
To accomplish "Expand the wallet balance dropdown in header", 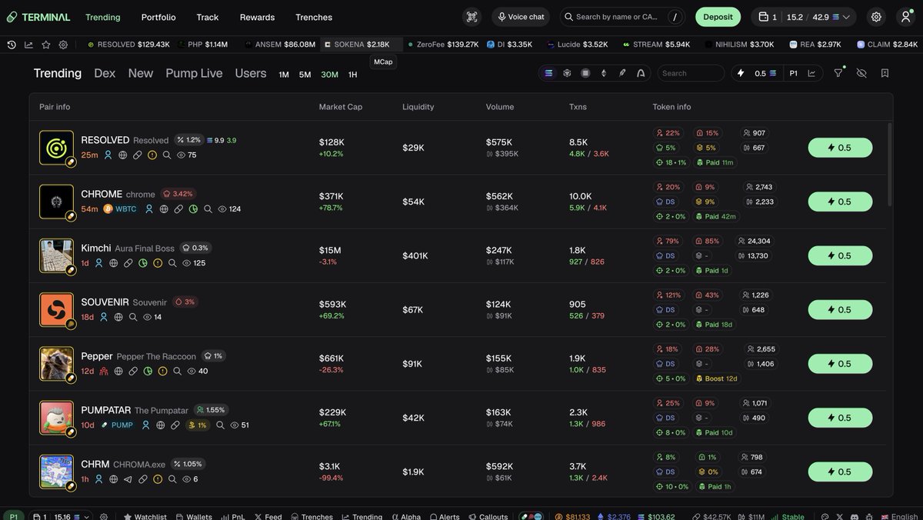I will 804,17.
